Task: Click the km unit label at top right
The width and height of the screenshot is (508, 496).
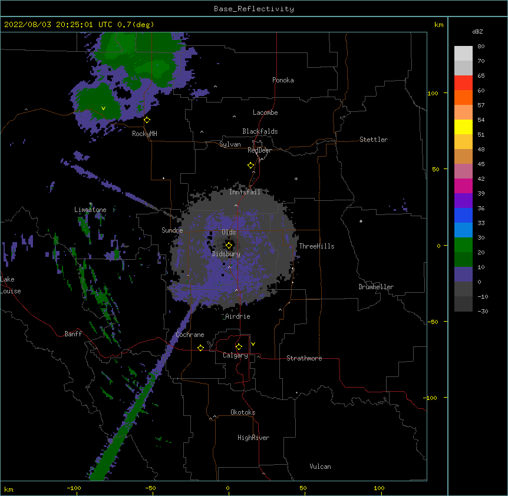Action: [439, 25]
